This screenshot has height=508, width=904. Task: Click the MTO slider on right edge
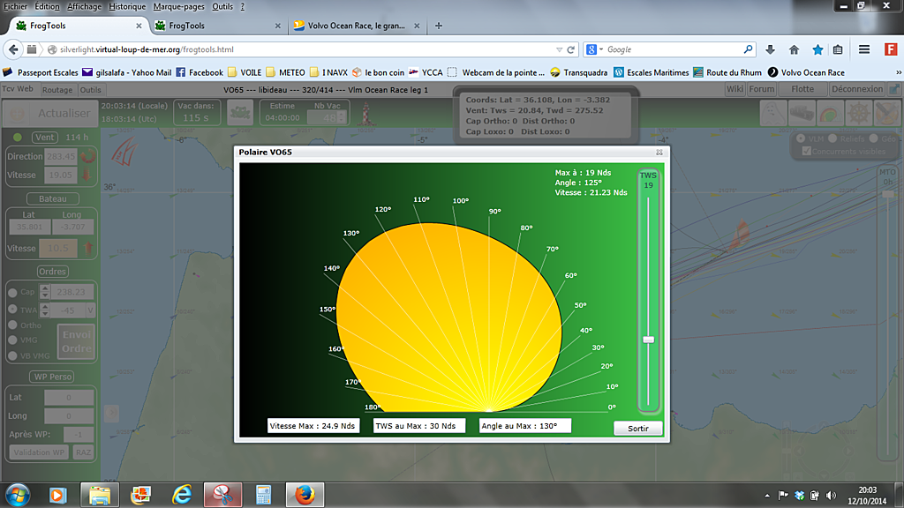pos(888,194)
